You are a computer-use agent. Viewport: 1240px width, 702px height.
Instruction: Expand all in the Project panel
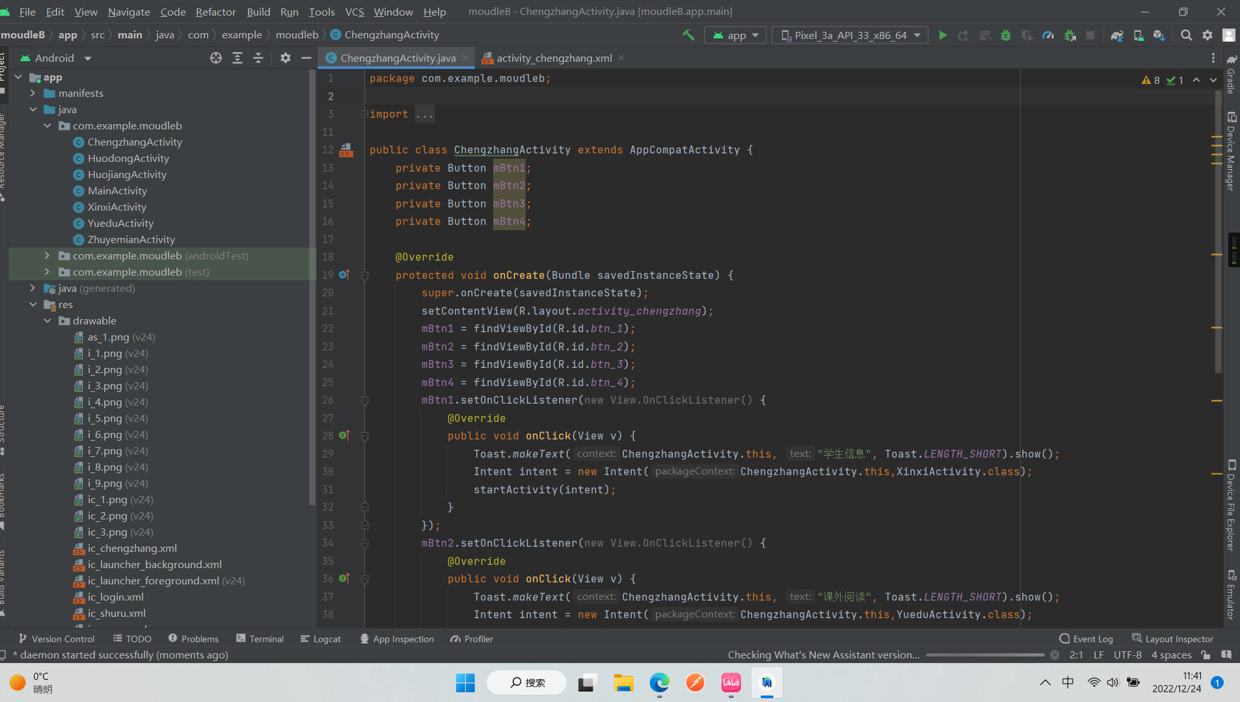click(x=237, y=58)
